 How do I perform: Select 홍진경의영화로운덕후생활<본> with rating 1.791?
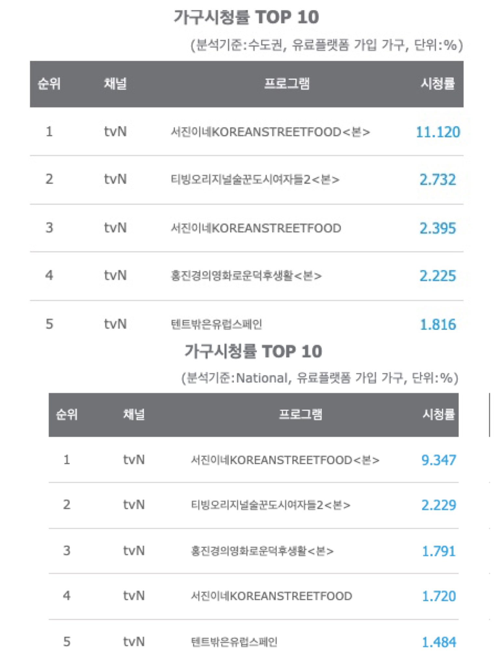pyautogui.click(x=262, y=551)
